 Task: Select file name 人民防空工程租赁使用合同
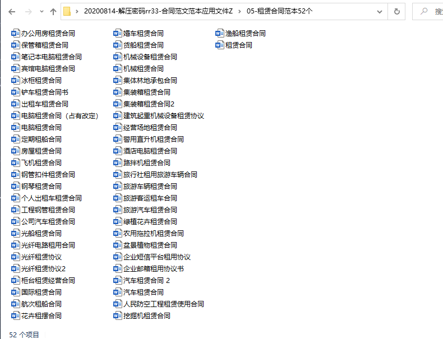coord(164,304)
